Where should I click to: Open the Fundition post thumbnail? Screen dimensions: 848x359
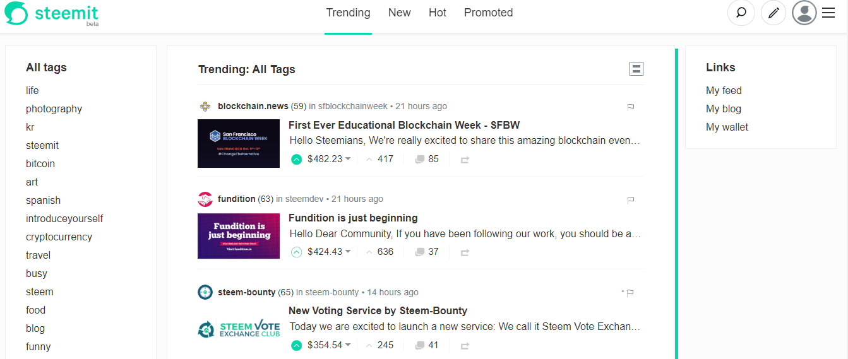[x=239, y=236]
